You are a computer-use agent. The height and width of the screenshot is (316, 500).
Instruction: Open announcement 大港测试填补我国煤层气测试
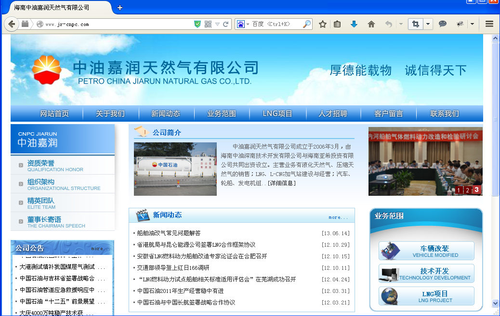(x=57, y=267)
